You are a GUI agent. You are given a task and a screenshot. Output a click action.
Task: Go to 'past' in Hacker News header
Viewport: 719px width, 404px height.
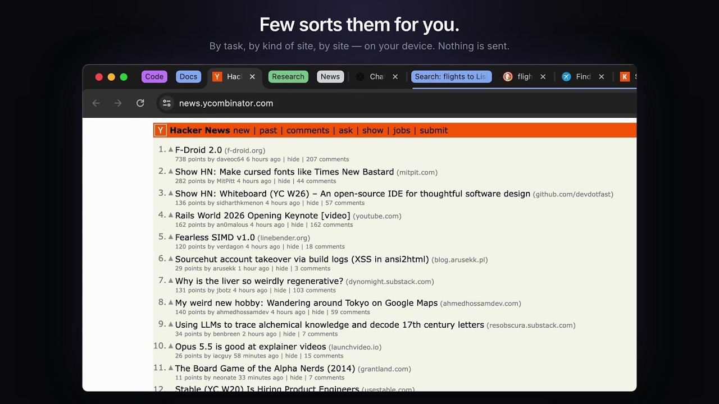(268, 131)
